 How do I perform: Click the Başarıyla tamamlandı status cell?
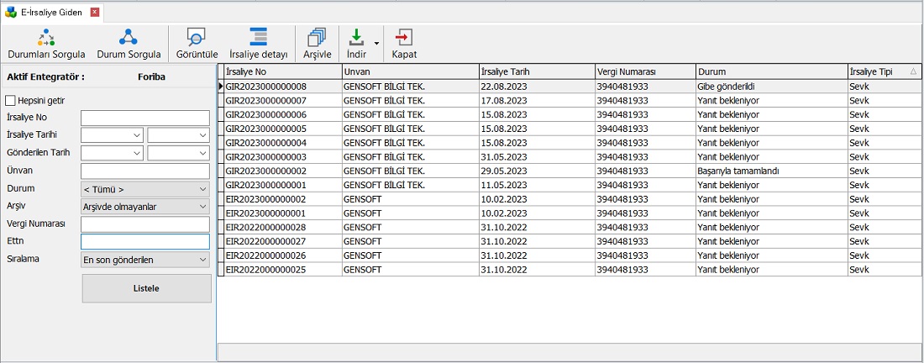[x=772, y=171]
